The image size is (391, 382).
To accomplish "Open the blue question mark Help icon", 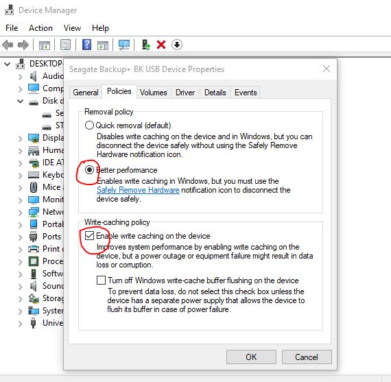I will [x=86, y=45].
